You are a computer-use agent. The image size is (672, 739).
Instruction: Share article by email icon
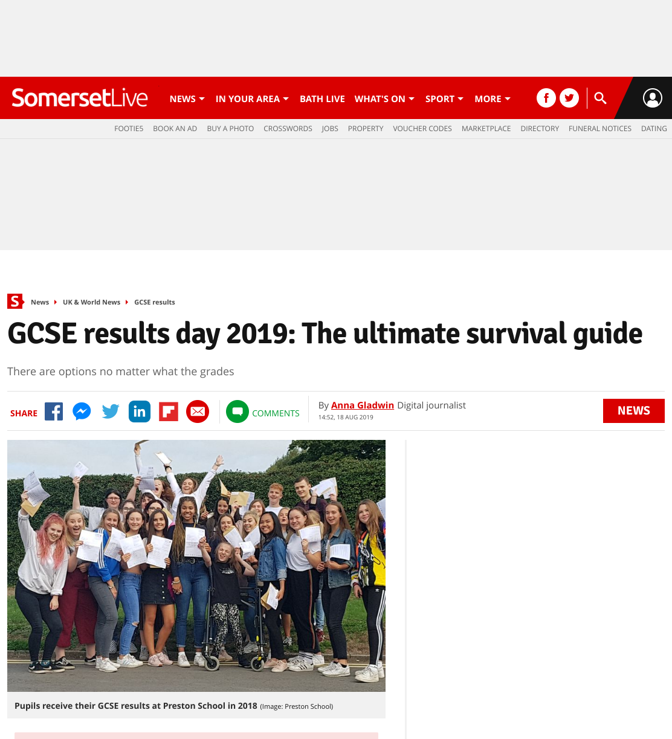[x=198, y=411]
